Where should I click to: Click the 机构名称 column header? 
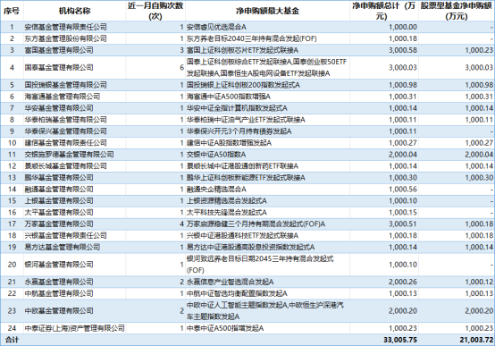point(75,11)
